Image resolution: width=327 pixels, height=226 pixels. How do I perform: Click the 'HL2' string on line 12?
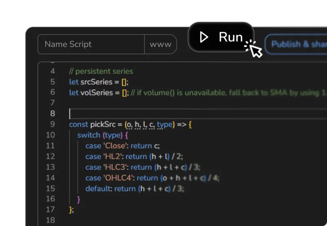(112, 156)
